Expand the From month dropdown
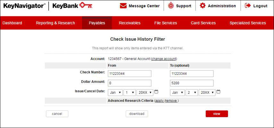The width and height of the screenshot is (274, 128). click(x=115, y=92)
